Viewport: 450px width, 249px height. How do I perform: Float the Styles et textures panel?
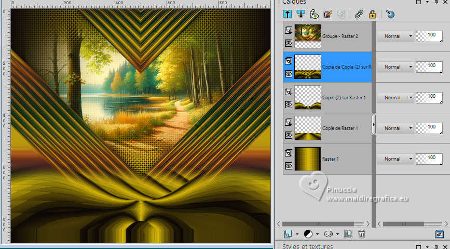418,247
